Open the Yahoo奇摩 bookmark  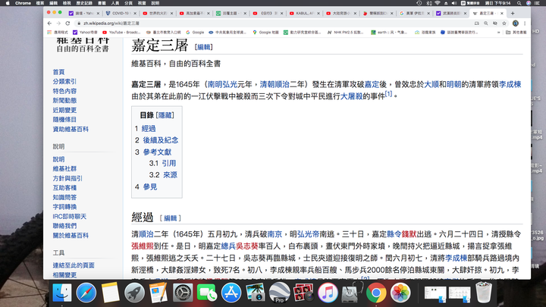pos(85,33)
